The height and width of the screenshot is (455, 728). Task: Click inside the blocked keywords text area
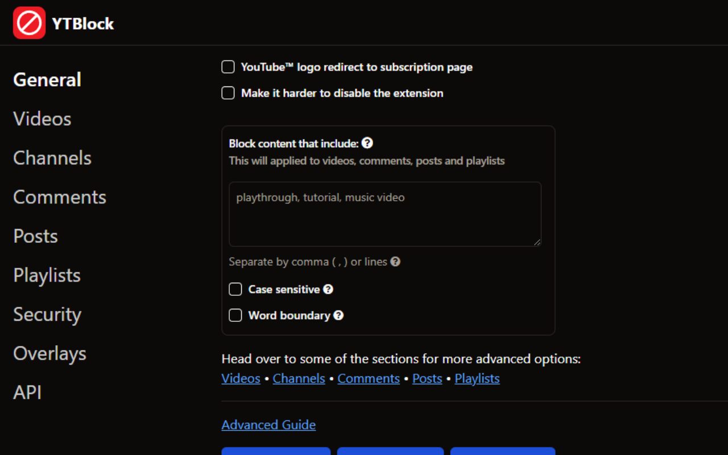[384, 214]
